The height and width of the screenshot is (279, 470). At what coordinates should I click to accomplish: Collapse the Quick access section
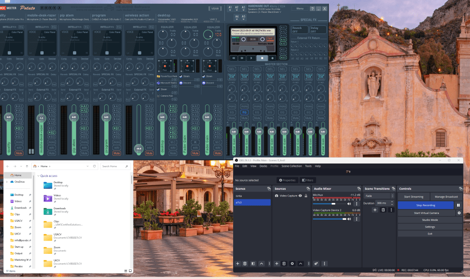[x=39, y=176]
